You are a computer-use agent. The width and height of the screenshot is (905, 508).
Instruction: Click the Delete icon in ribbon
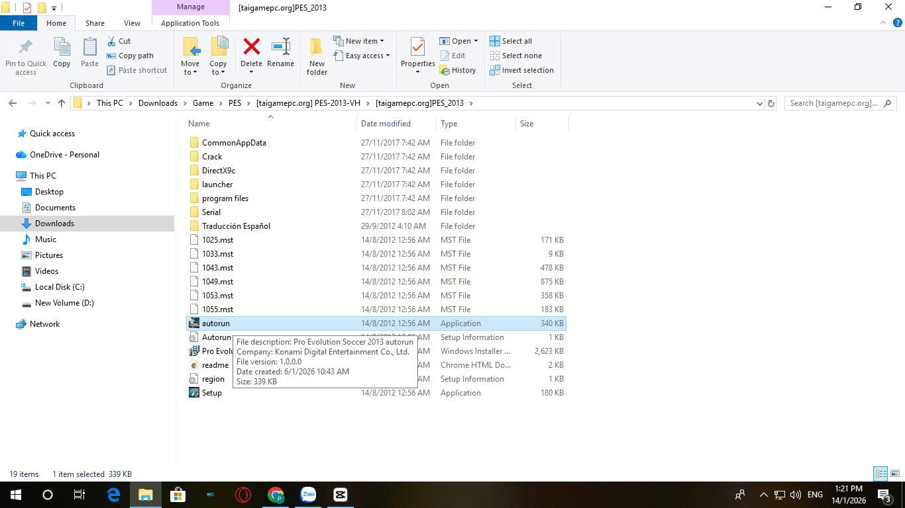251,49
